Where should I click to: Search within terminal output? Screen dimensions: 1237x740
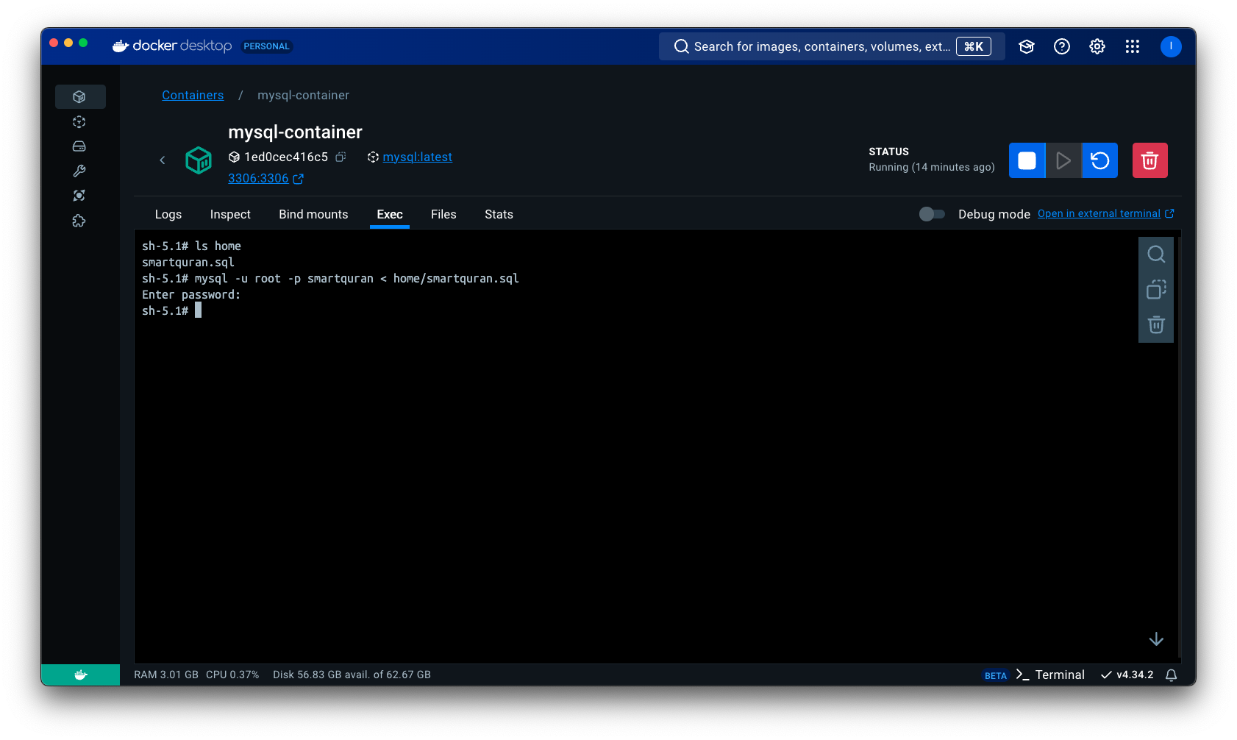(1156, 255)
